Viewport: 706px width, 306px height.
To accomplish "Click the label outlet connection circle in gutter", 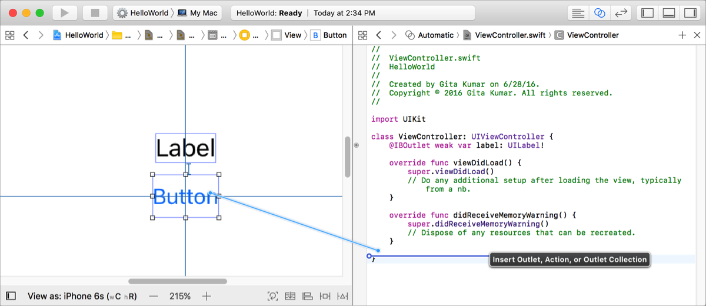I will (357, 145).
